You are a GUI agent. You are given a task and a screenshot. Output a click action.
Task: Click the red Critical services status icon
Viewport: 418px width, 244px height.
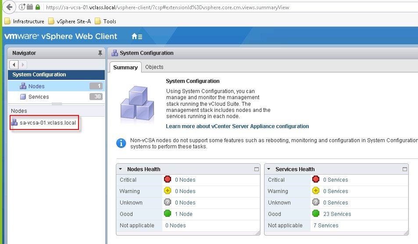[x=316, y=179]
